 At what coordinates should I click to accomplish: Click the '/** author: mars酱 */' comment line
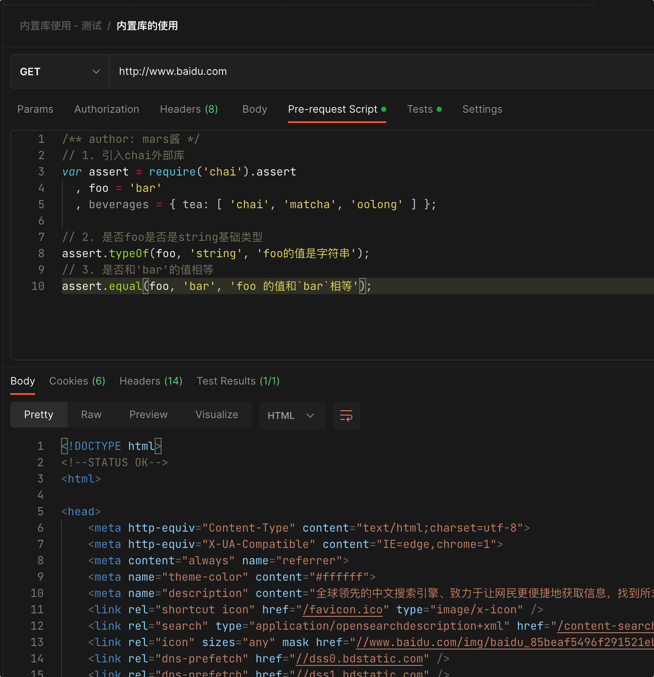[131, 139]
